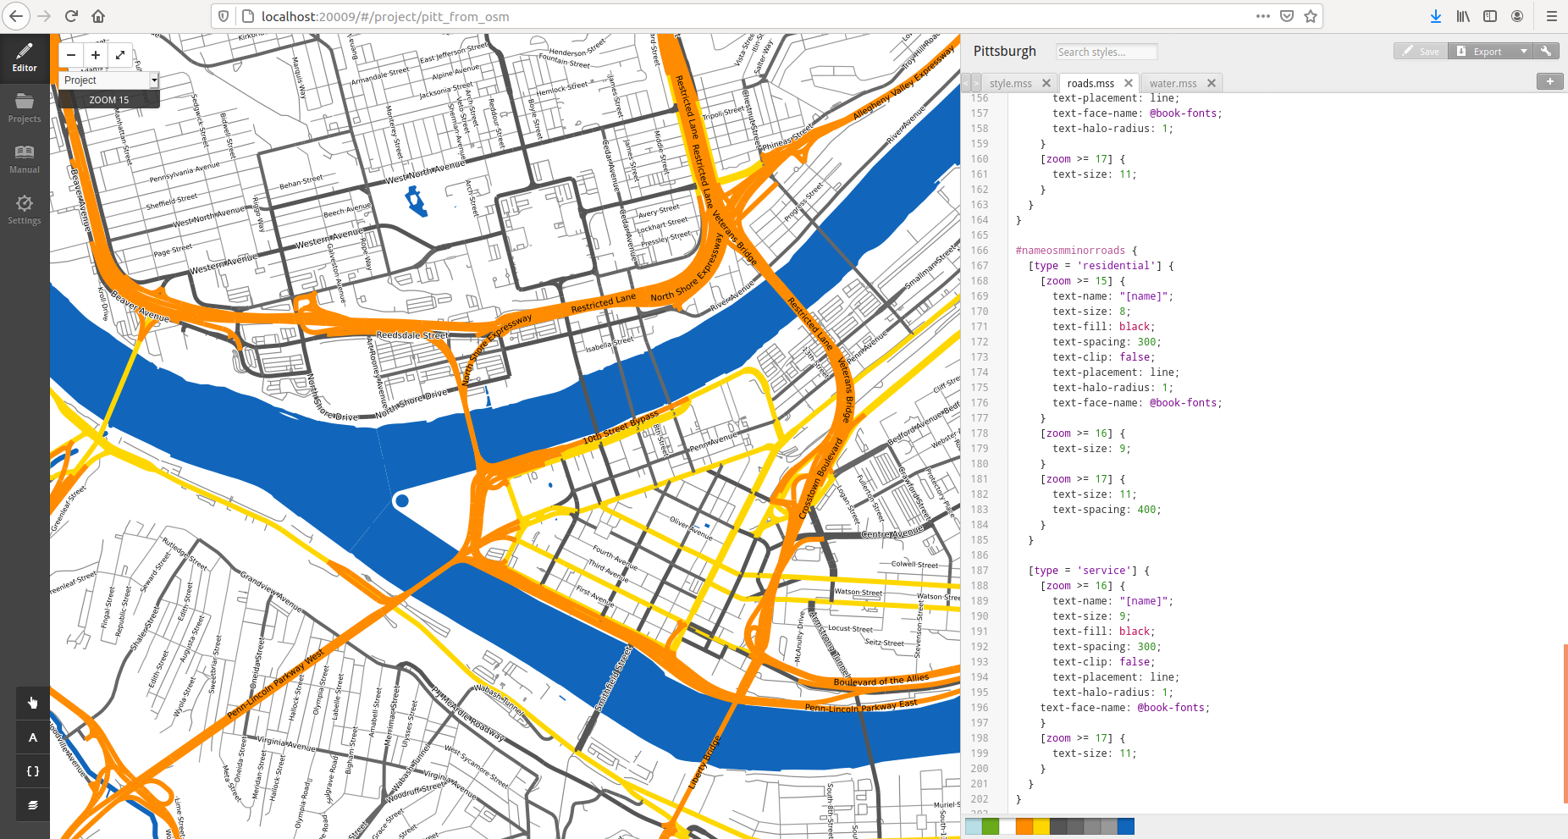This screenshot has height=839, width=1568.
Task: Open the Layers panel icon
Action: 33,805
